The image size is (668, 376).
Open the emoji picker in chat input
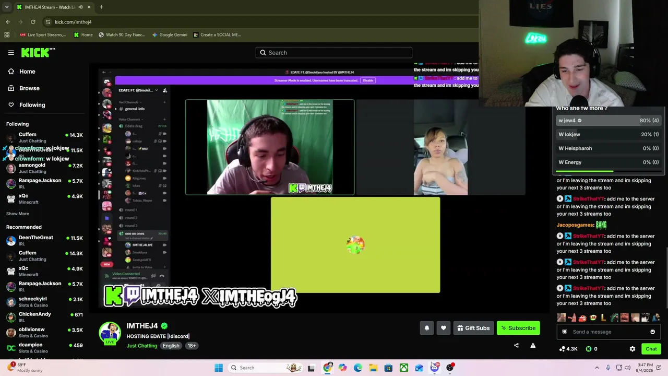[x=652, y=332]
